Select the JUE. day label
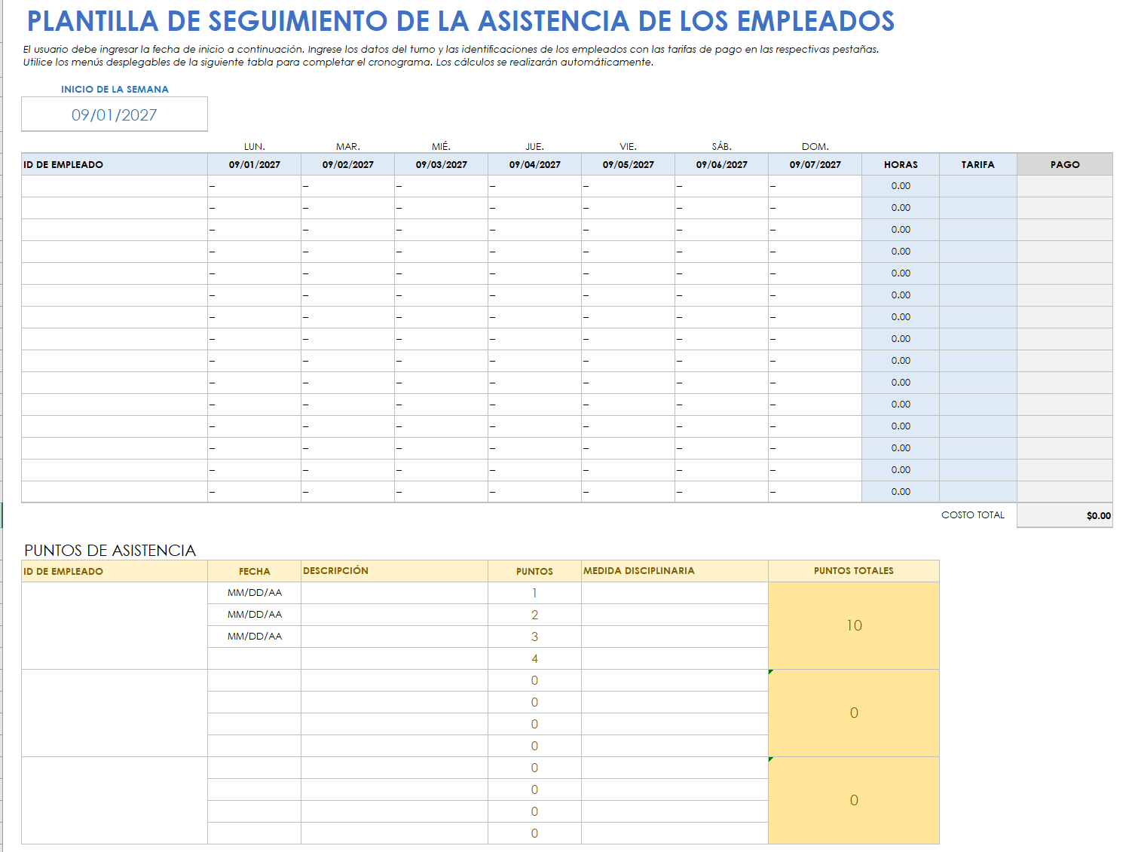Image resolution: width=1135 pixels, height=852 pixels. pos(535,146)
